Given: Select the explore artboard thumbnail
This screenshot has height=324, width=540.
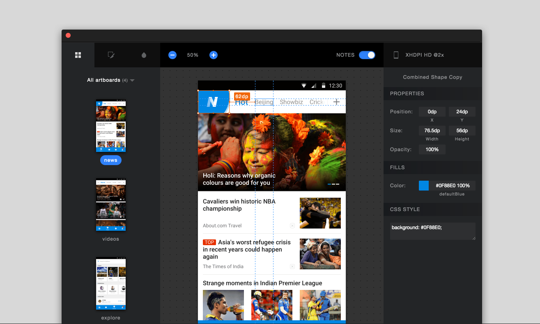Looking at the screenshot, I should [111, 283].
